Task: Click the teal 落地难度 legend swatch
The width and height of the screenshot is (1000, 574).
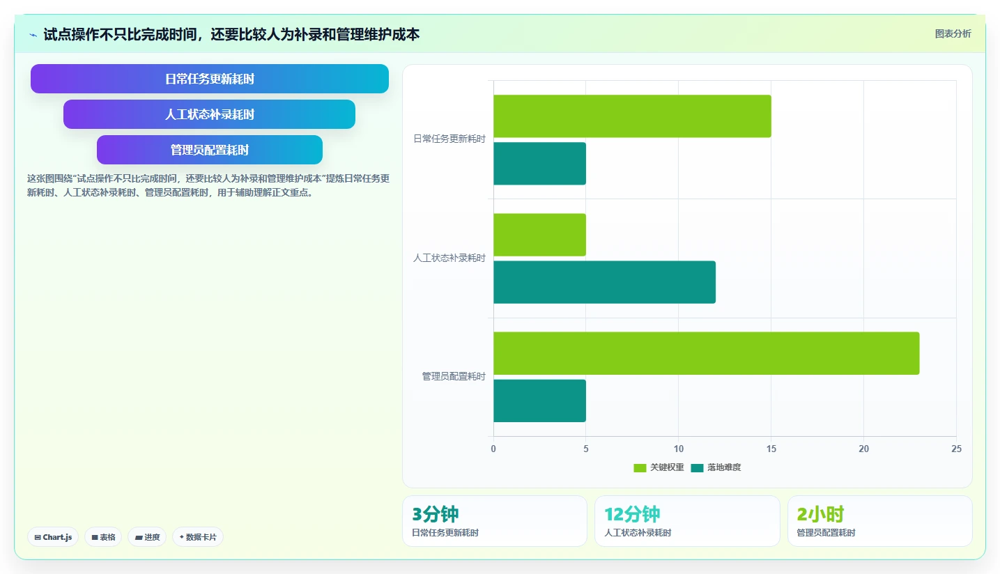Action: click(x=697, y=467)
